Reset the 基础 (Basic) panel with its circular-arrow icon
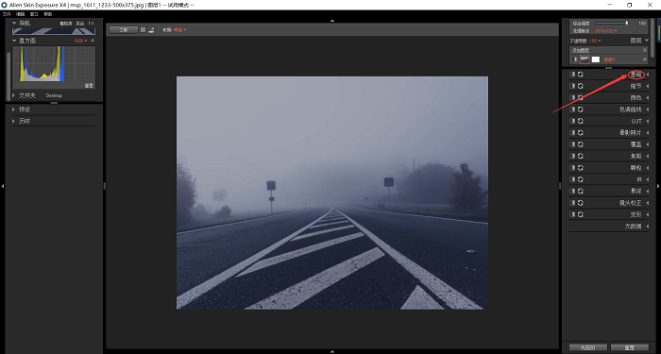The width and height of the screenshot is (661, 354). 581,75
